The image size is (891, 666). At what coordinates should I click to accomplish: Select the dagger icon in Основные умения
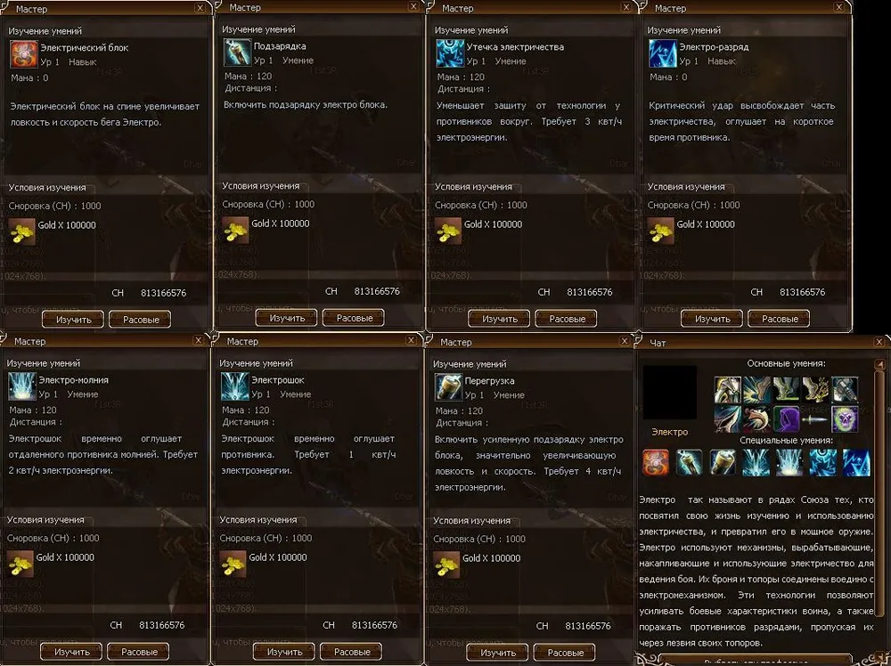(816, 419)
